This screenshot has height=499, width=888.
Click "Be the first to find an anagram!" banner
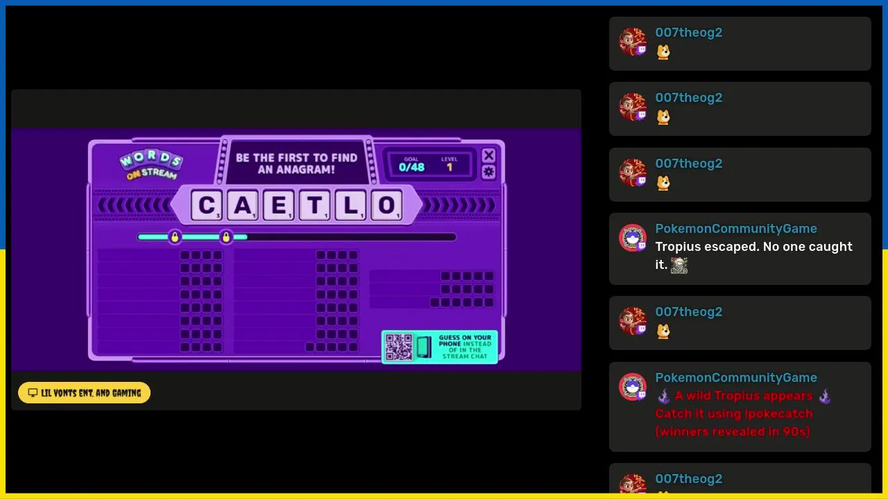point(297,164)
